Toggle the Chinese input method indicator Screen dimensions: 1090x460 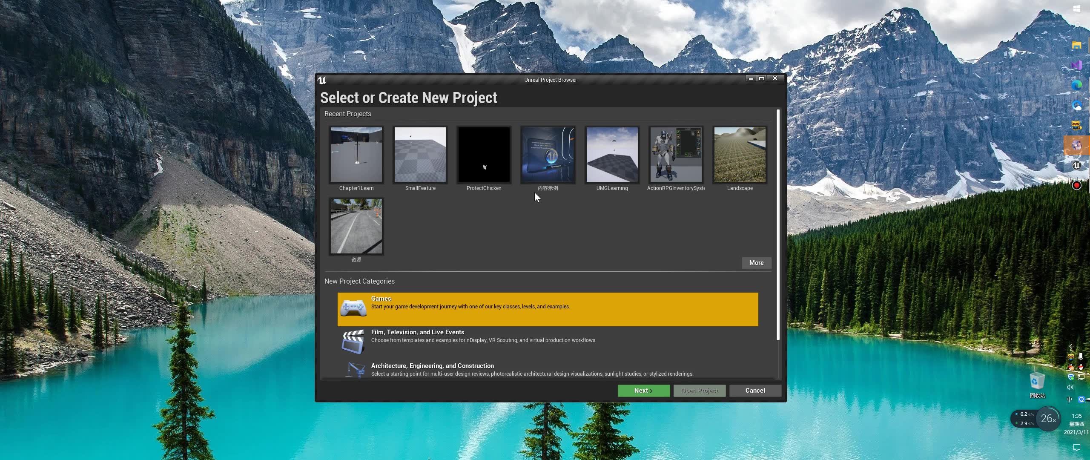coord(1069,399)
